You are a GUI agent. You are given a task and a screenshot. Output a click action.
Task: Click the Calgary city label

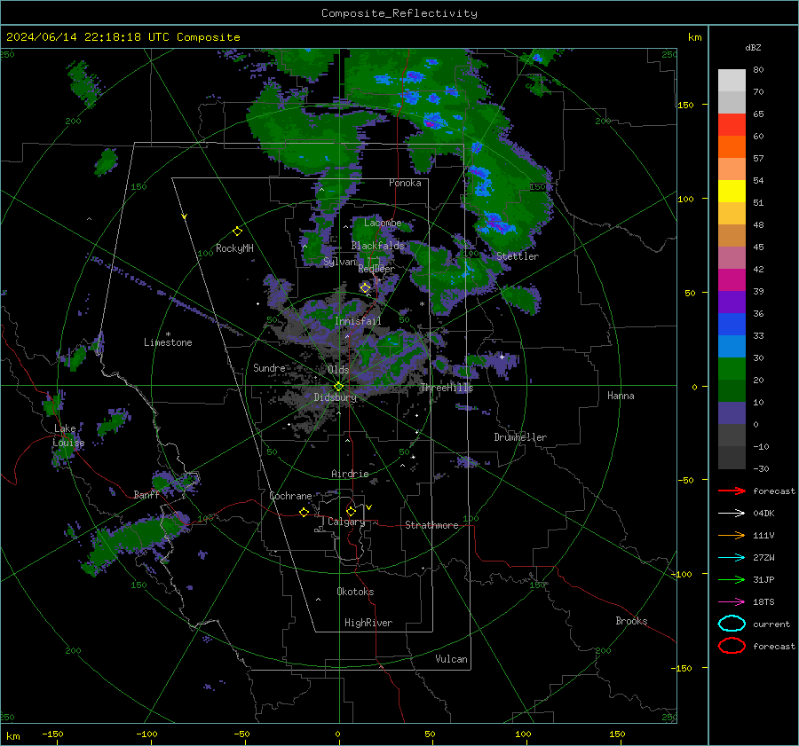(346, 522)
